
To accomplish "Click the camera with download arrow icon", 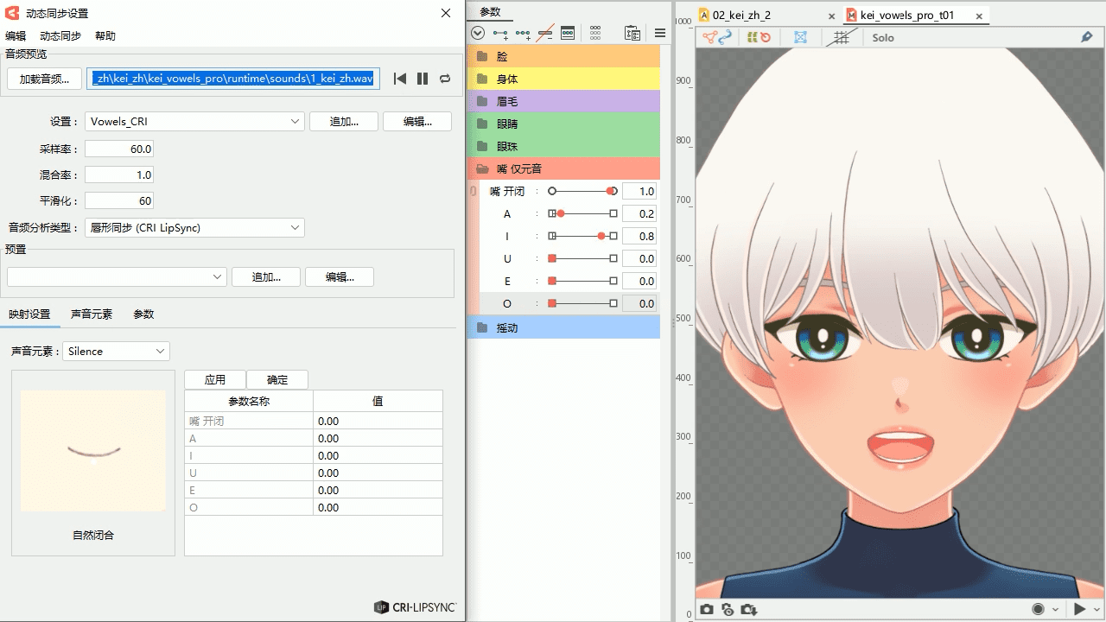I will 749,609.
